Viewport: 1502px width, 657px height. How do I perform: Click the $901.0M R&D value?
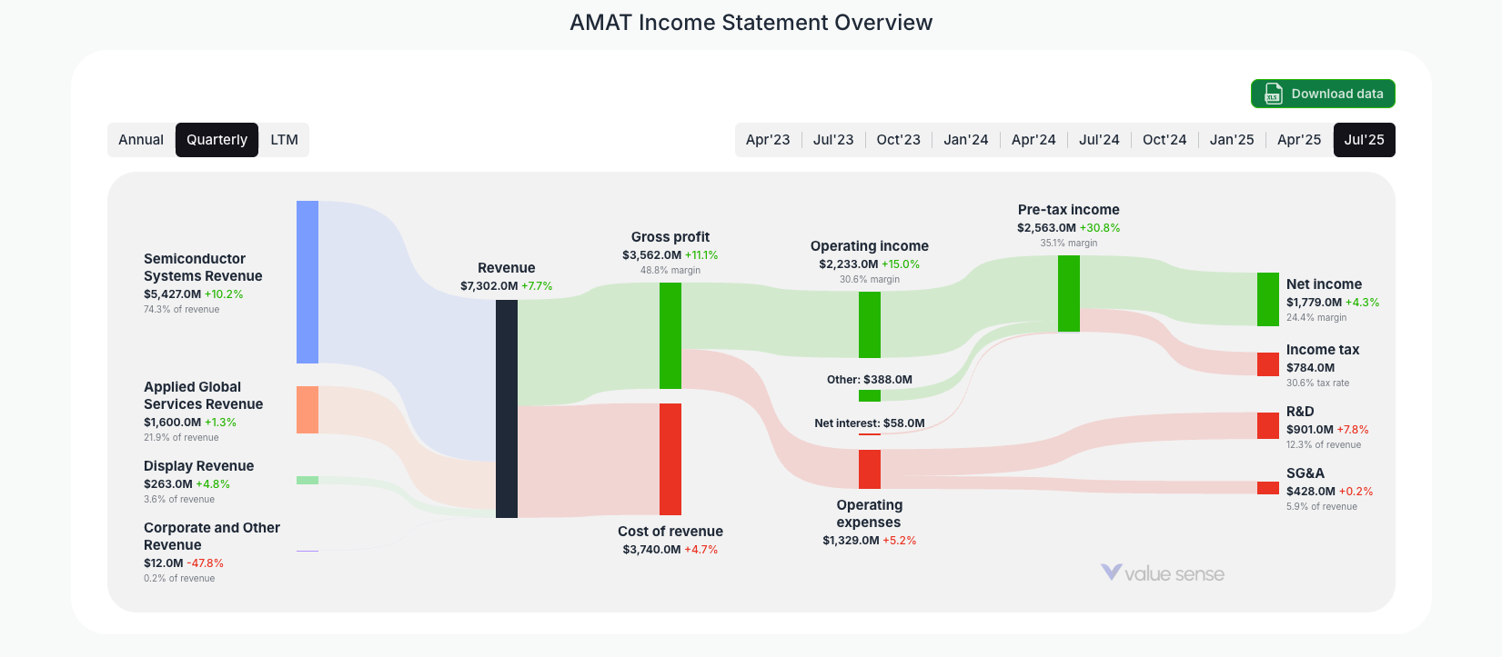[x=1310, y=430]
